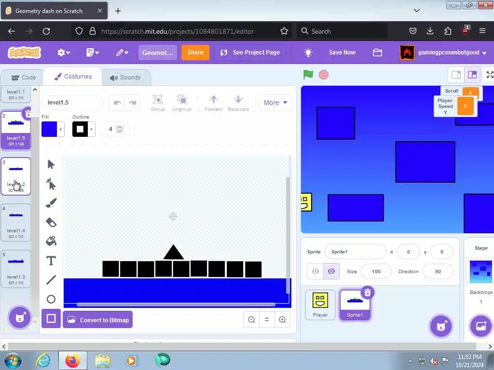Viewport: 494px width, 370px height.
Task: Click the black Outline color swatch
Action: click(x=80, y=129)
